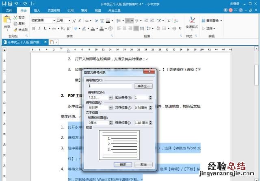Open the 编号样式 dropdown in dialog
Image resolution: width=260 pixels, height=181 pixels.
click(x=111, y=98)
